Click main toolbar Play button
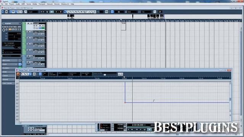This screenshot has height=137, width=244. coord(56,12)
